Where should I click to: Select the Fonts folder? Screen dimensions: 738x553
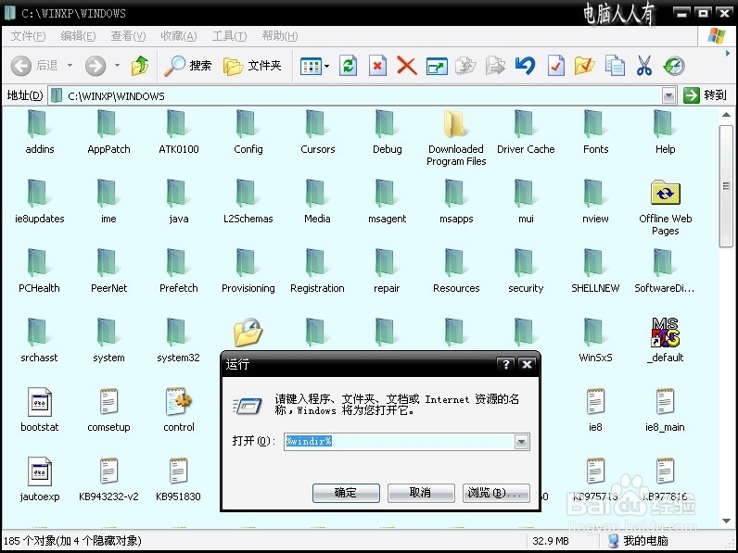point(595,132)
